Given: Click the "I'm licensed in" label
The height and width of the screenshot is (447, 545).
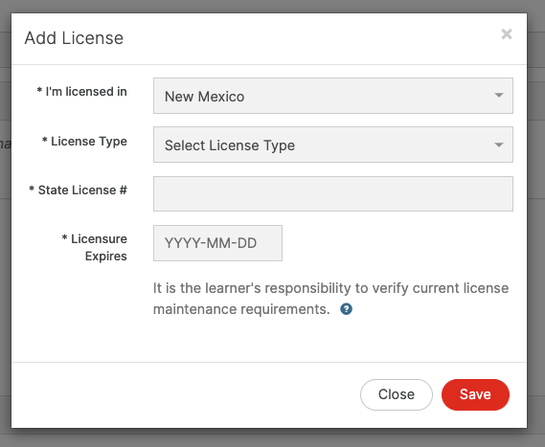Looking at the screenshot, I should pyautogui.click(x=82, y=92).
